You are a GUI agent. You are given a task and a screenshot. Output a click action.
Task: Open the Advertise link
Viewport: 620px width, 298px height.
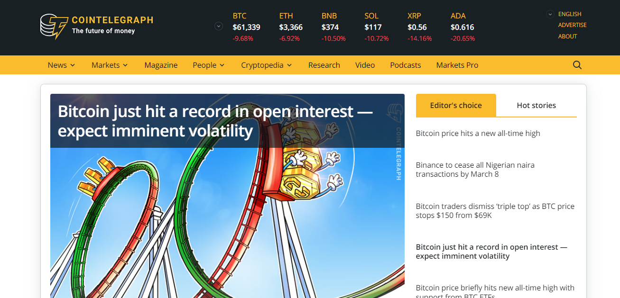tap(572, 25)
